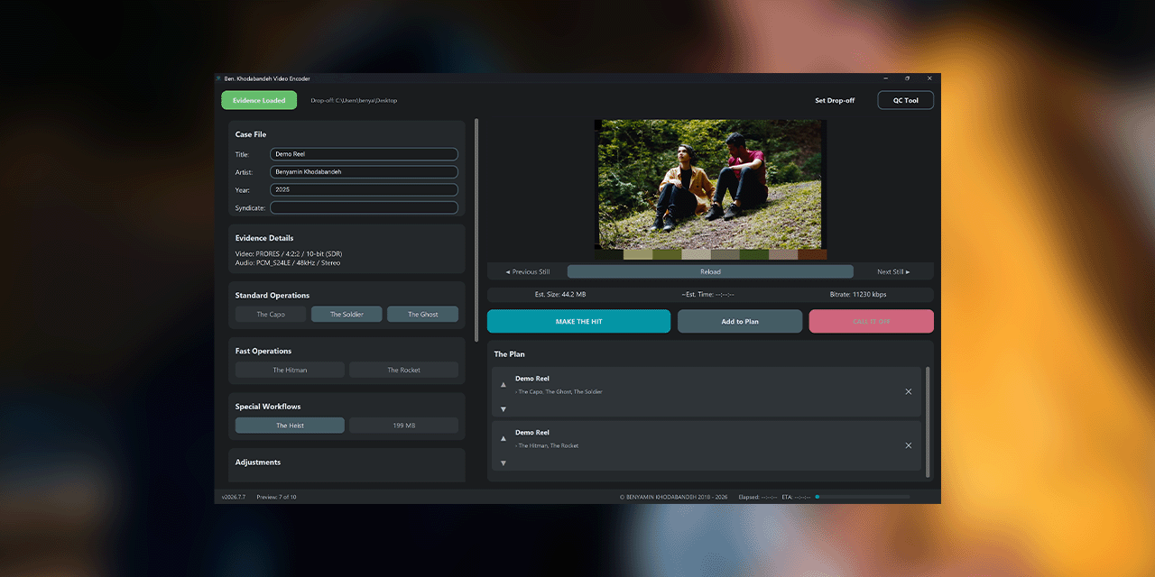The width and height of the screenshot is (1155, 577).
Task: Enable The Hitman fast operation
Action: pos(290,370)
